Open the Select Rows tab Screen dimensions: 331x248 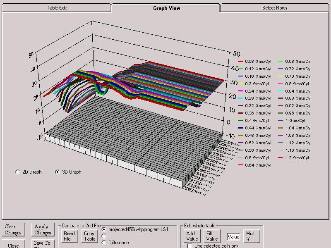click(x=275, y=8)
